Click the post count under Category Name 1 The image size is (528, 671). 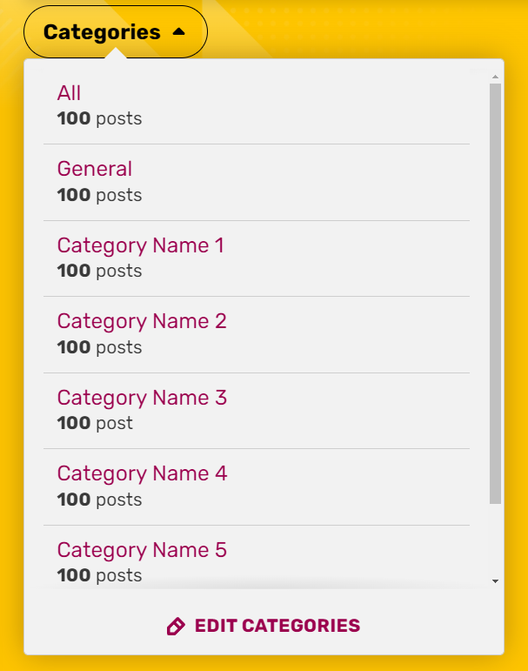click(99, 271)
